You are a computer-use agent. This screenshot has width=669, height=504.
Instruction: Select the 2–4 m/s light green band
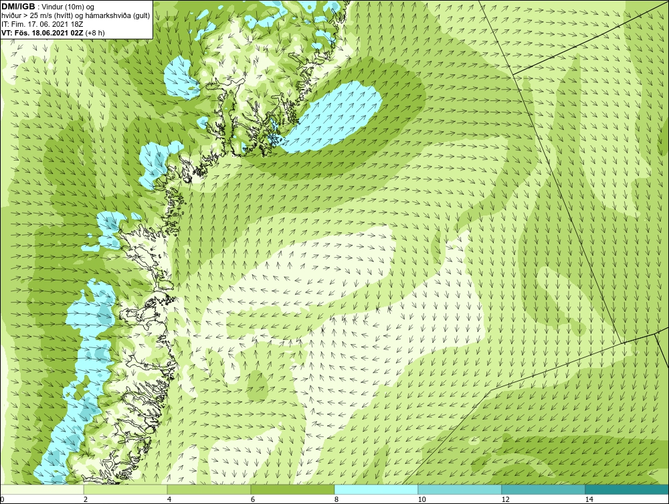point(126,489)
